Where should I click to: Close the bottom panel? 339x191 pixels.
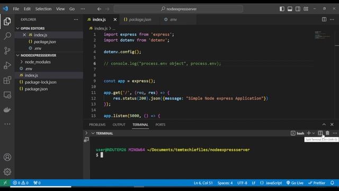tap(332, 125)
